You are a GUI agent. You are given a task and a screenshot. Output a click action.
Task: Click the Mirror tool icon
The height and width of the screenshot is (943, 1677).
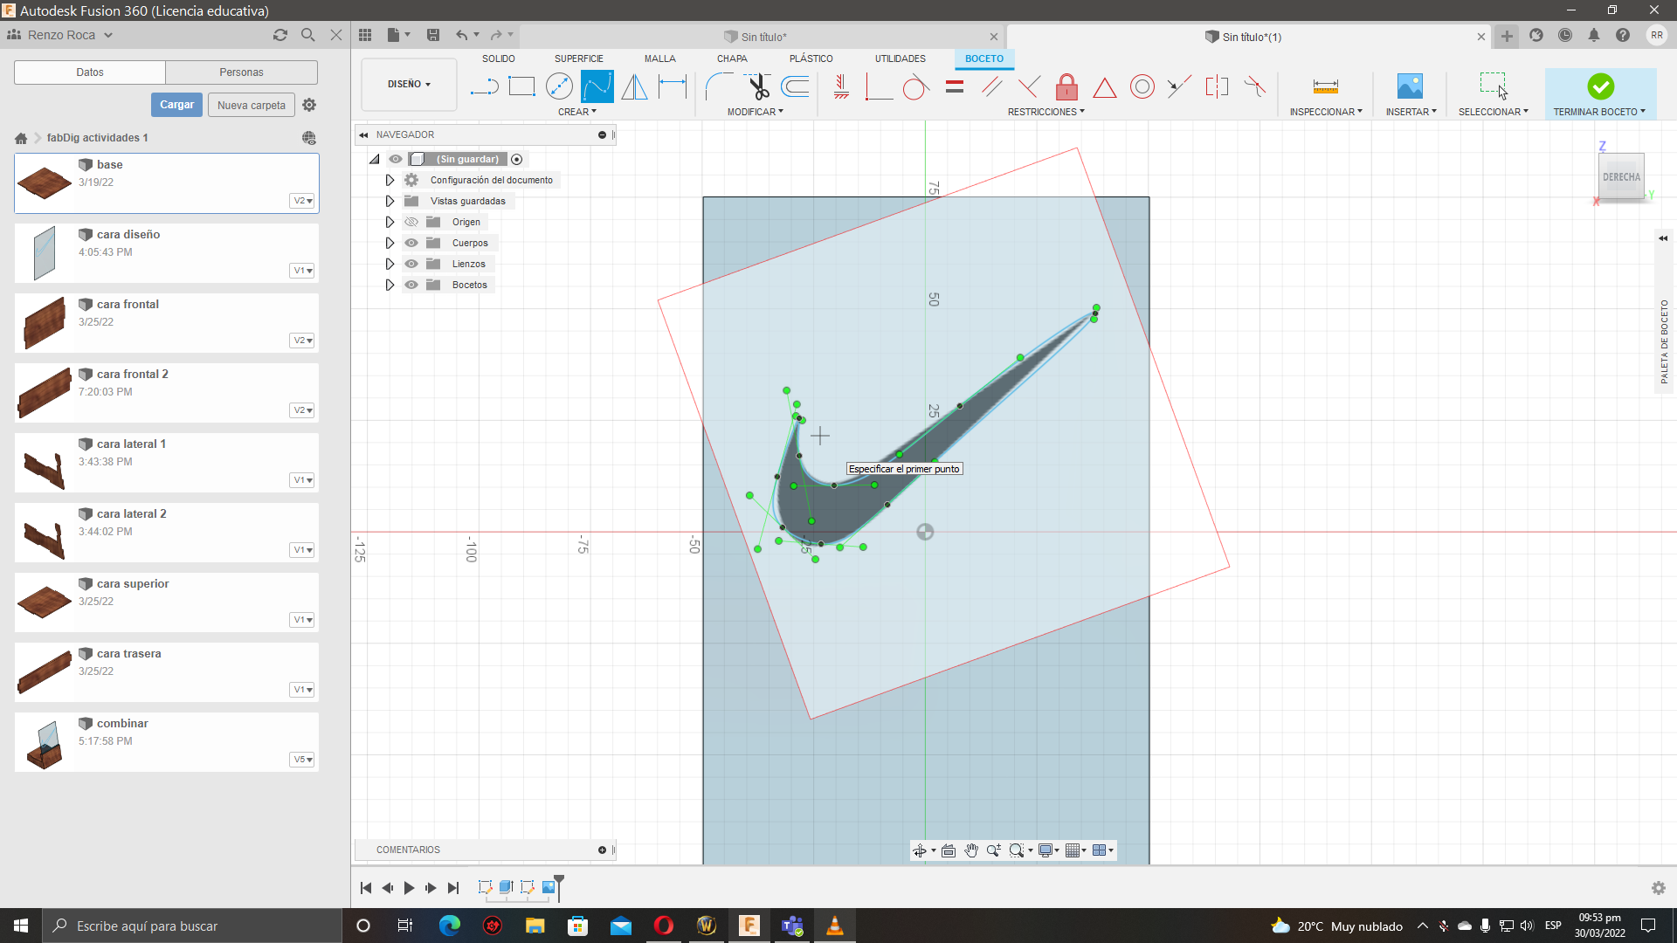pyautogui.click(x=634, y=86)
